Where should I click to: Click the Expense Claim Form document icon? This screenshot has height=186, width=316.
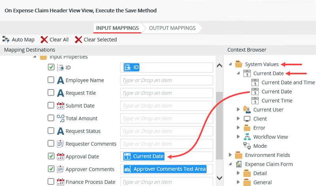(239, 164)
